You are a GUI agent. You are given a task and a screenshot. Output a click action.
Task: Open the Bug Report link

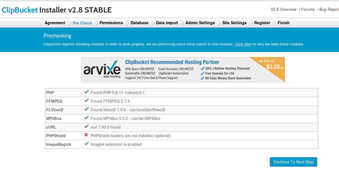pyautogui.click(x=329, y=9)
